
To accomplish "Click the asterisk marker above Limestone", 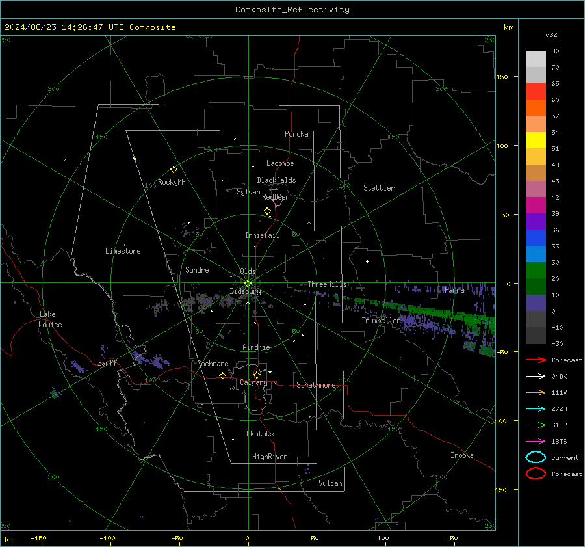I will click(x=123, y=245).
